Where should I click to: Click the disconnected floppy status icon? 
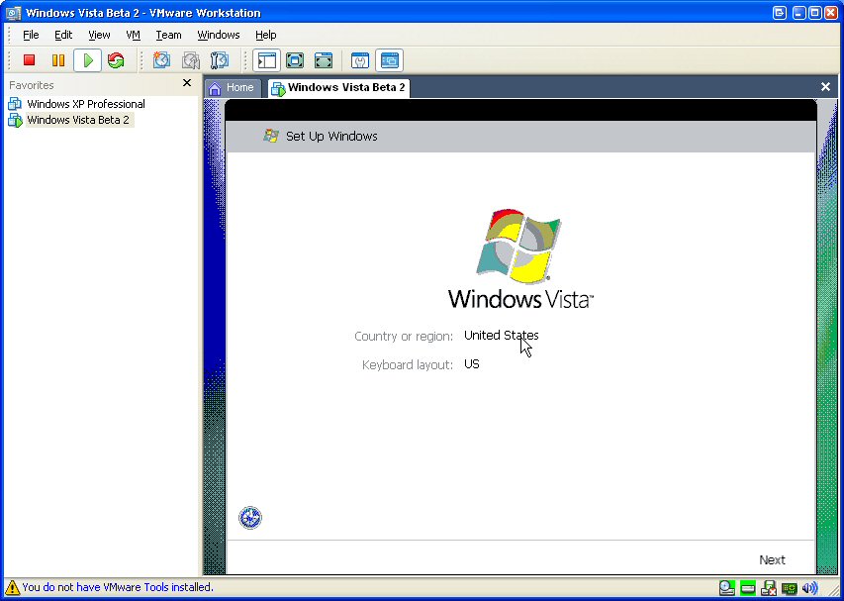pos(768,587)
